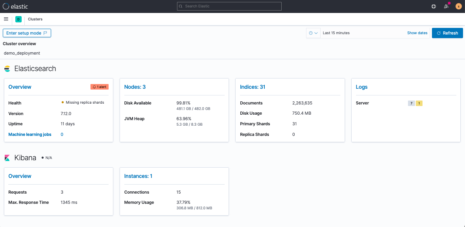
Task: Click the search magnifier icon
Action: tap(181, 6)
